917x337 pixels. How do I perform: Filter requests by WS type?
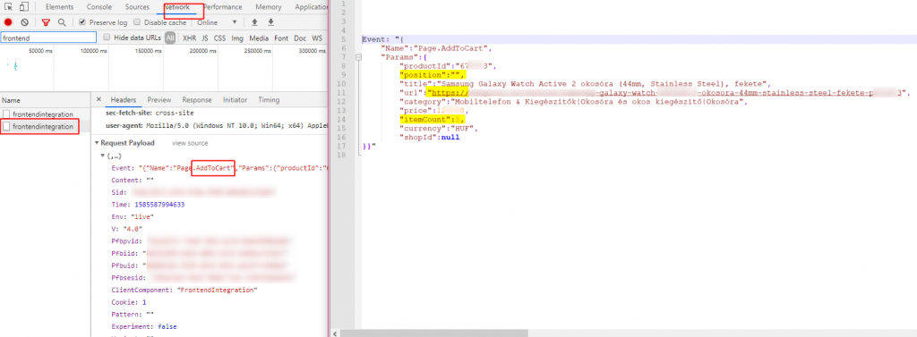(317, 38)
